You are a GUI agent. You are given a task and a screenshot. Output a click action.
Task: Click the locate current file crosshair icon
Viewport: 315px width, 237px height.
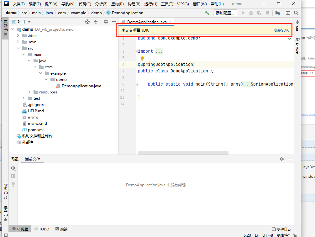[87, 22]
